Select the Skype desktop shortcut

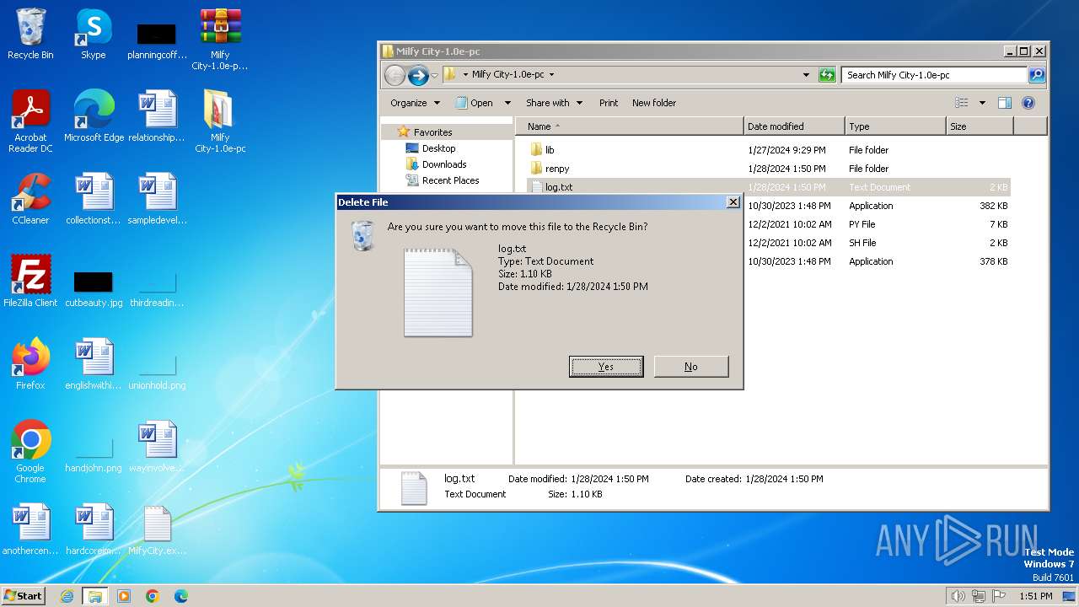pos(93,35)
